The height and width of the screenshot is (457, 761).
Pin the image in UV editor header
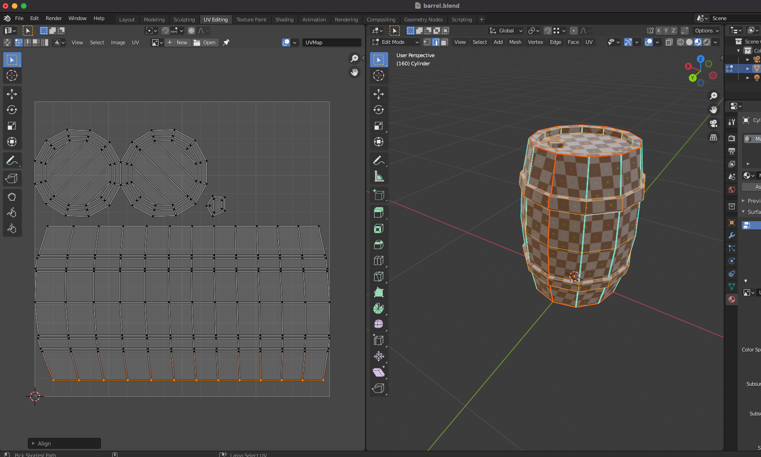226,43
